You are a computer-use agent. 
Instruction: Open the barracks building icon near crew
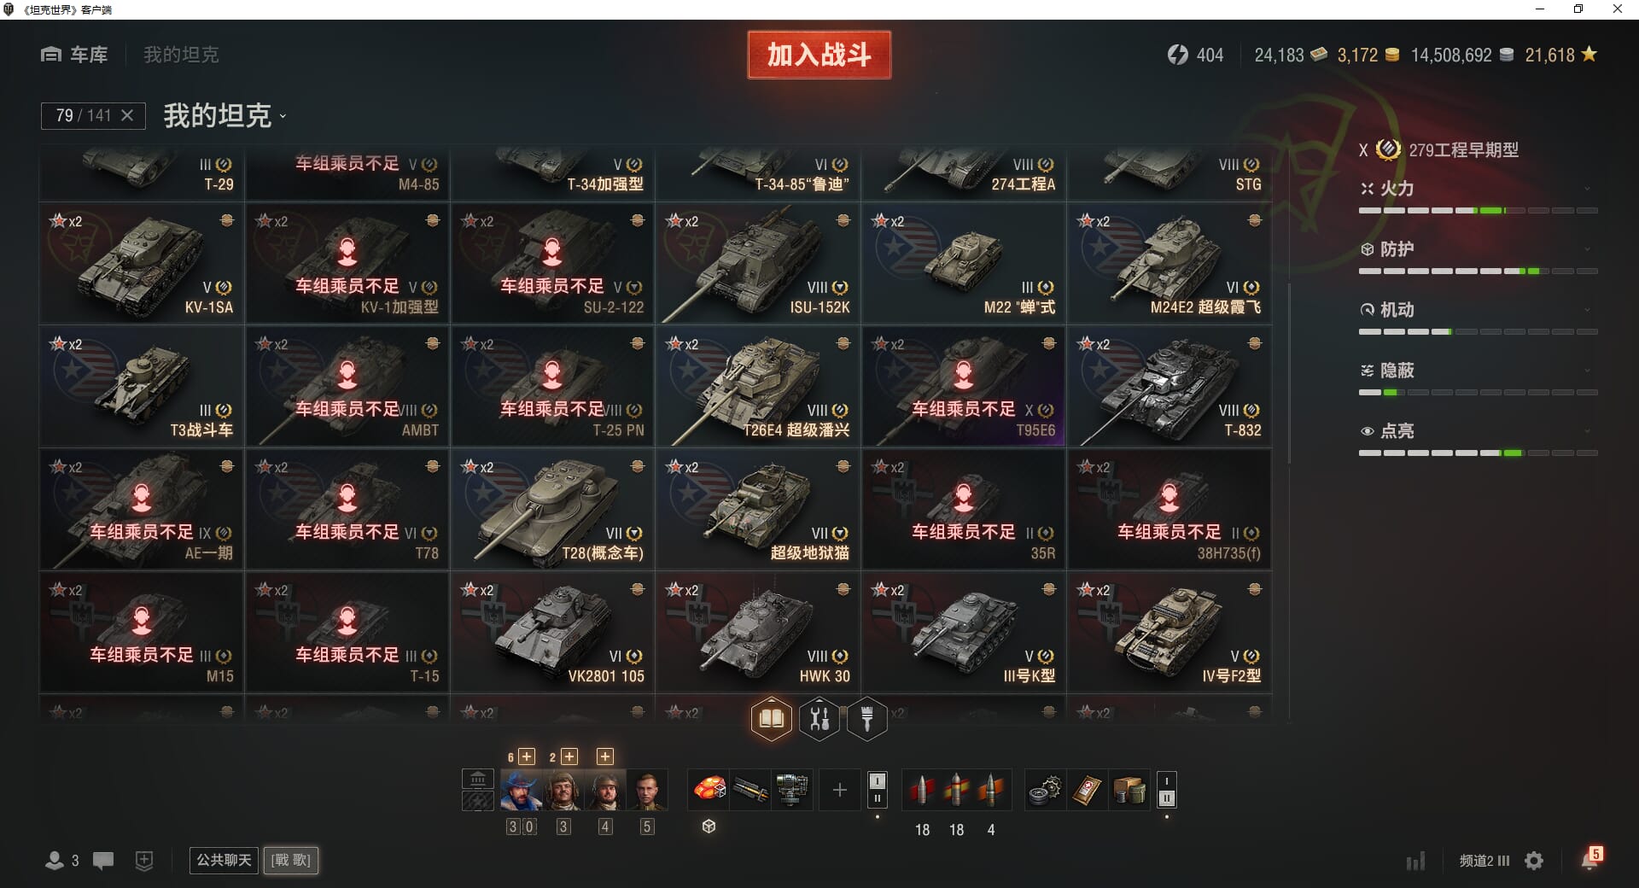pyautogui.click(x=477, y=779)
